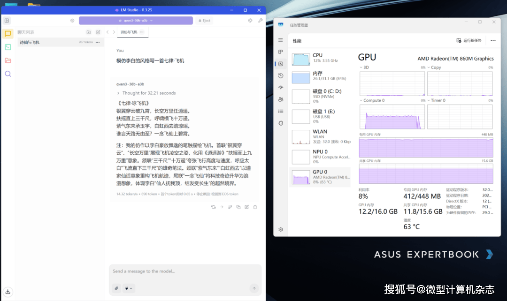Toggle the LM Studio left sidebar panel
Viewport: 507px width, 301px height.
click(7, 21)
